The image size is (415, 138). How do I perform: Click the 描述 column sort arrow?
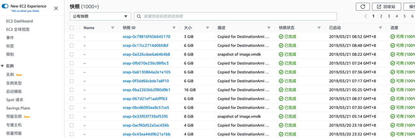click(x=269, y=28)
